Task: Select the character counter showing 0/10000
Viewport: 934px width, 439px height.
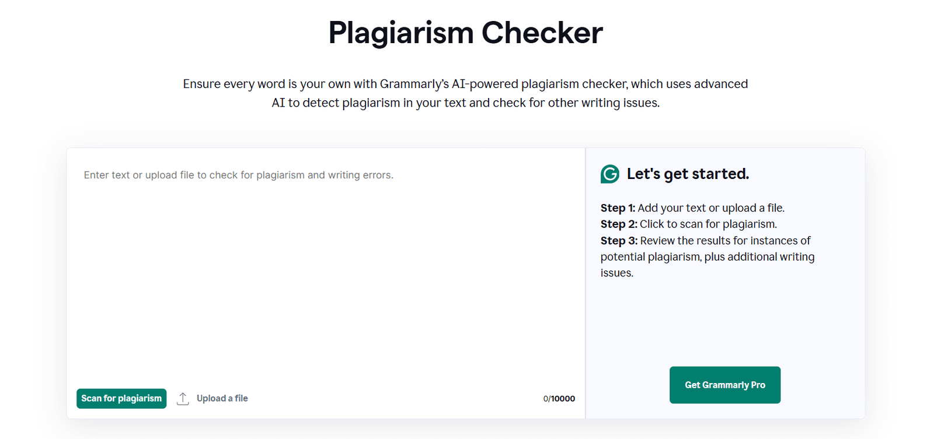Action: (559, 398)
